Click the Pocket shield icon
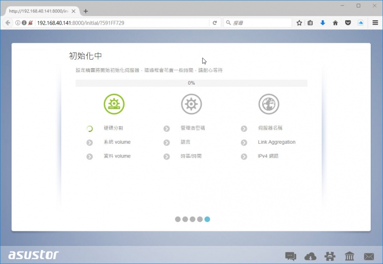The image size is (383, 264). click(x=348, y=23)
